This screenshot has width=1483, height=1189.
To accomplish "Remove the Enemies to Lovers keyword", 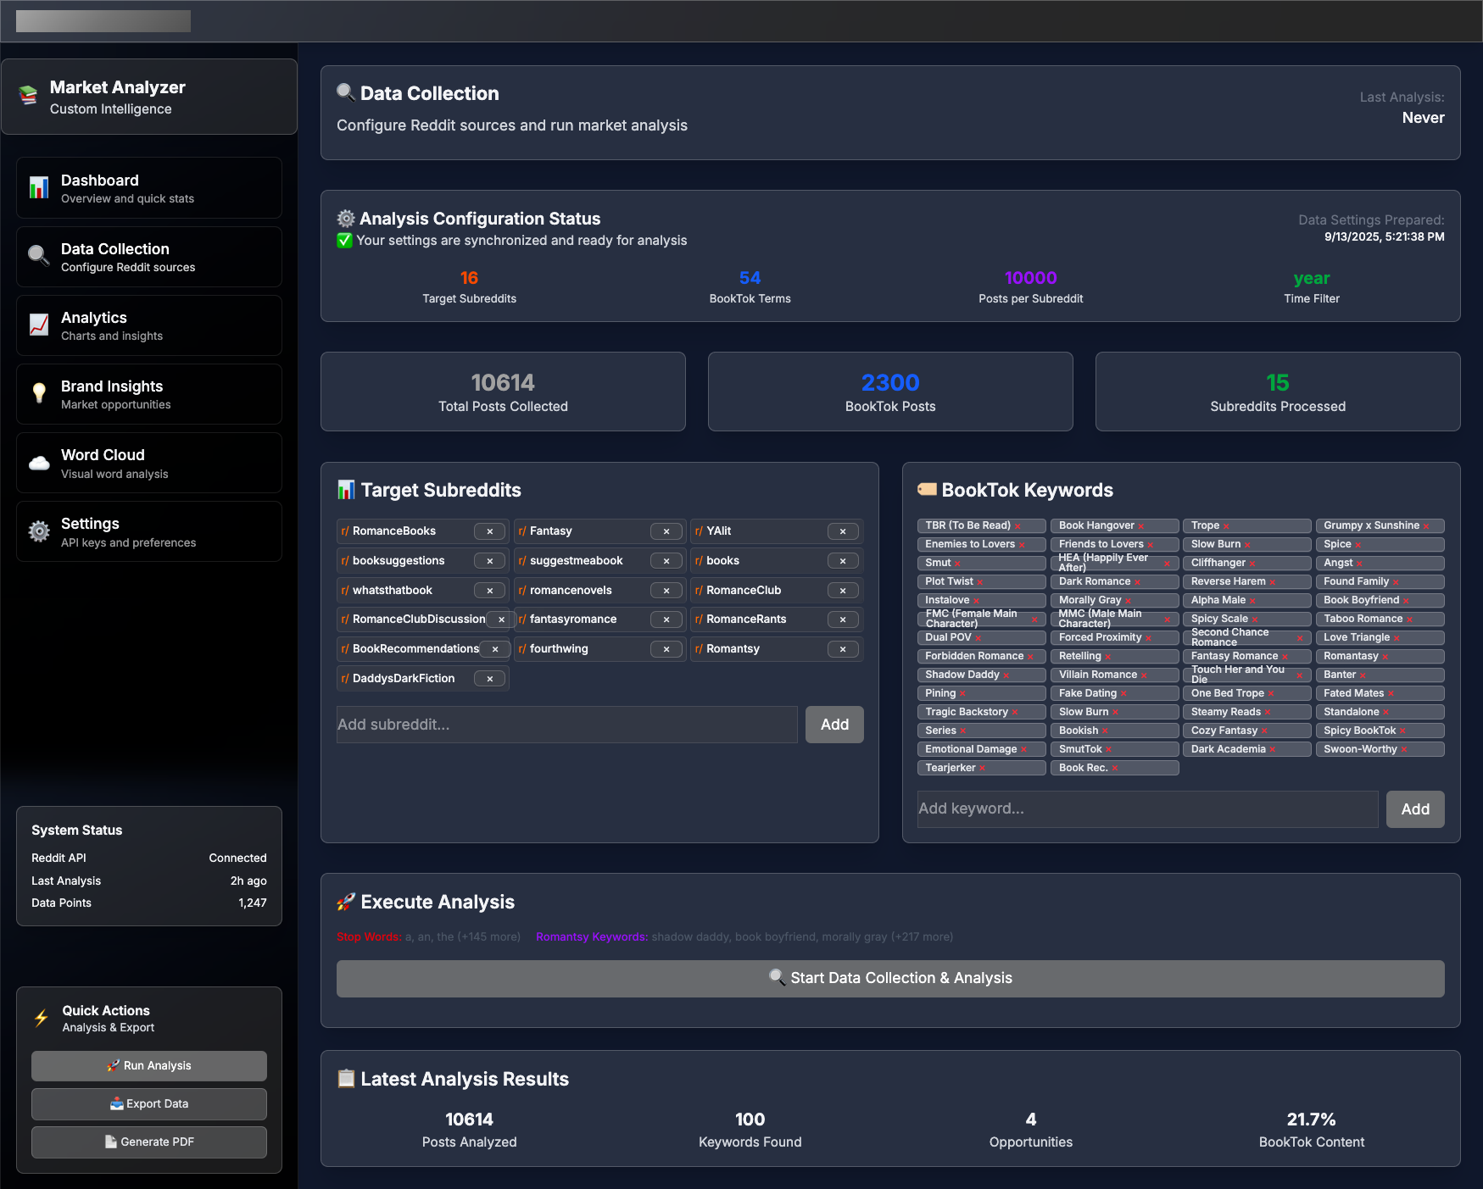I will point(1022,545).
